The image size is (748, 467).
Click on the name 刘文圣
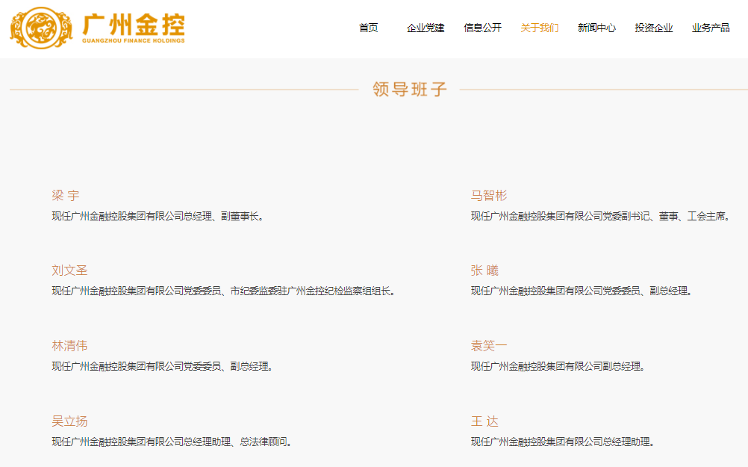coord(69,270)
